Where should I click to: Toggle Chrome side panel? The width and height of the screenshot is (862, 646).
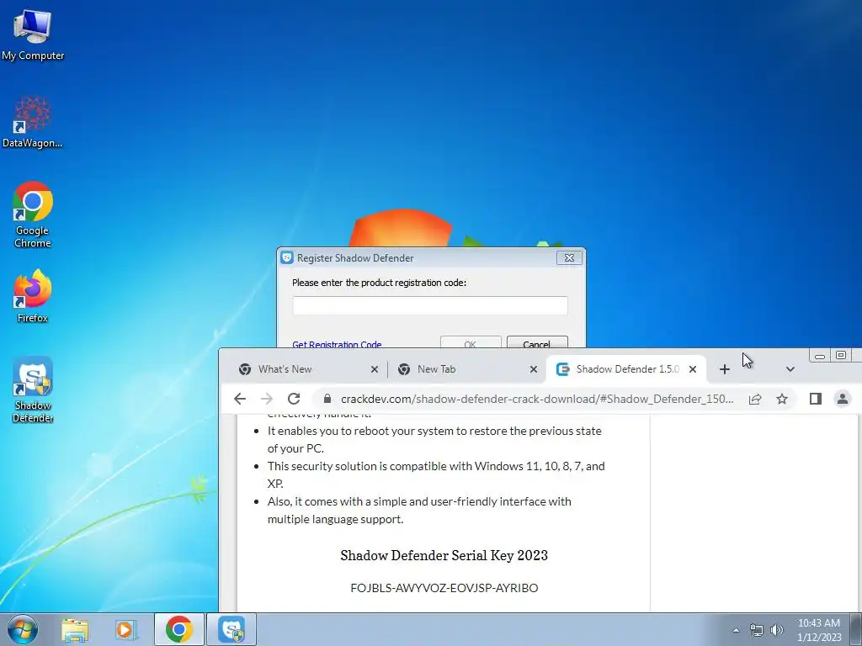pyautogui.click(x=815, y=399)
